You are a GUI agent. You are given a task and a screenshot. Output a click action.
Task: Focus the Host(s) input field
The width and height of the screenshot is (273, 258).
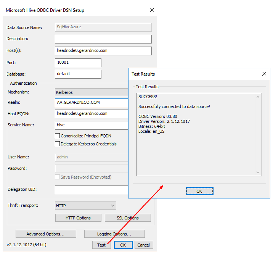[x=103, y=51]
